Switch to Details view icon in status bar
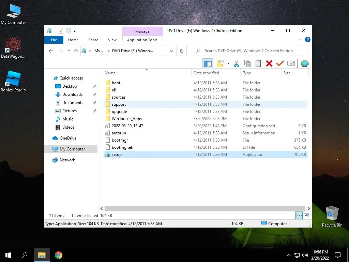349x262 pixels. [x=299, y=215]
